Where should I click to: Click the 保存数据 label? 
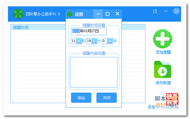(x=163, y=83)
